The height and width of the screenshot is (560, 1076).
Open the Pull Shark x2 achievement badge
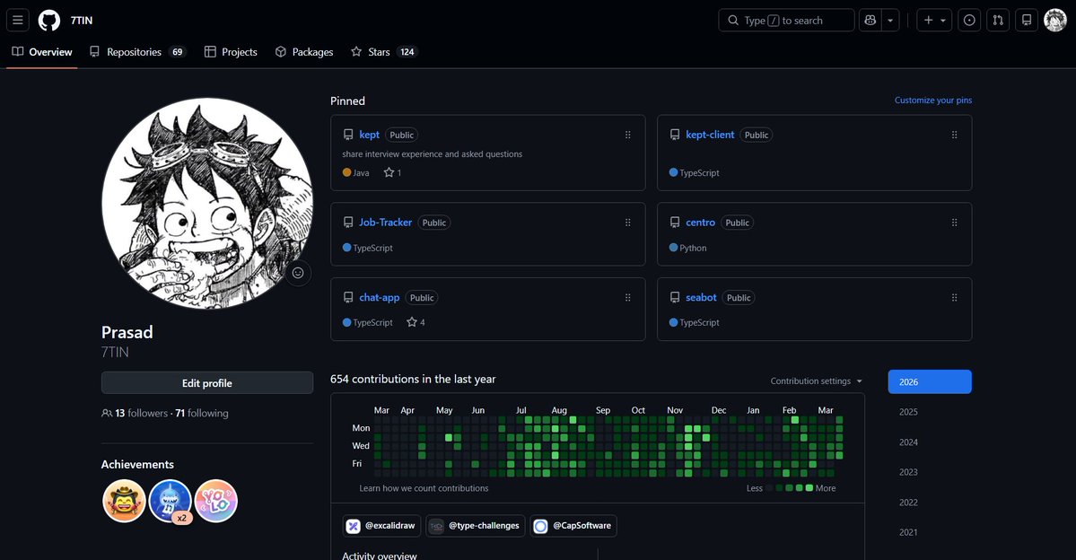point(171,501)
